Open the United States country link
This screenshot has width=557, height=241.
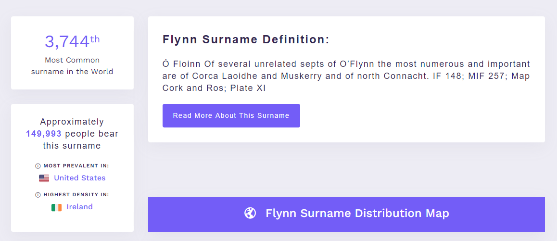point(79,178)
